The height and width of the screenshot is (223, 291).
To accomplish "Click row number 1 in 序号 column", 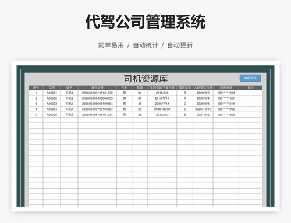I will [x=36, y=93].
